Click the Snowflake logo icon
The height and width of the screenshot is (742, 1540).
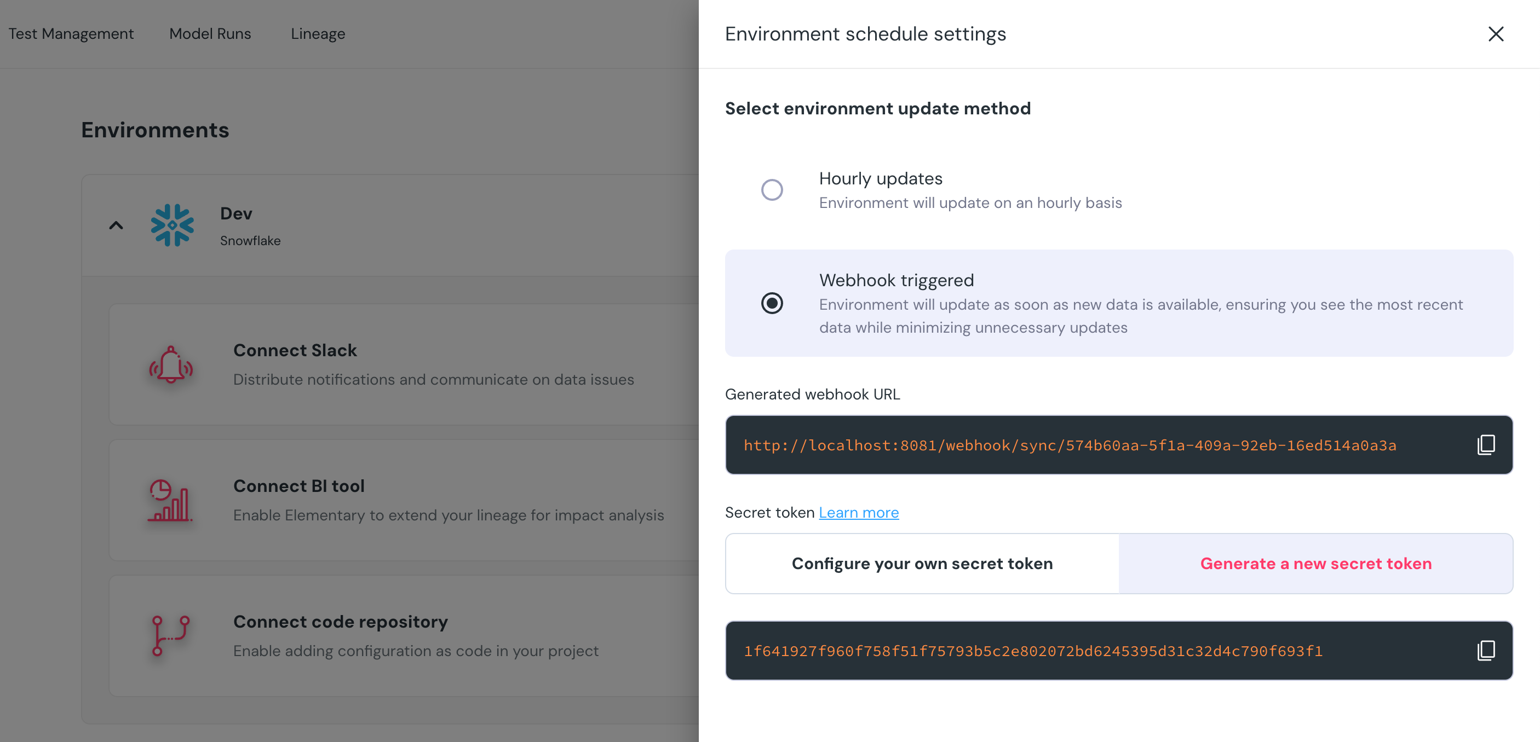pos(172,225)
